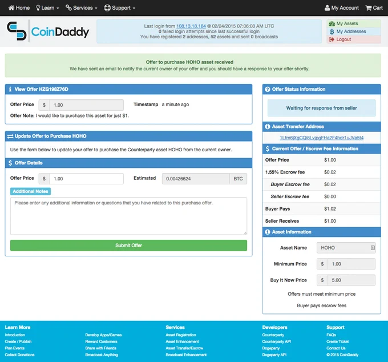Open footer Counterparty API link

point(277,341)
